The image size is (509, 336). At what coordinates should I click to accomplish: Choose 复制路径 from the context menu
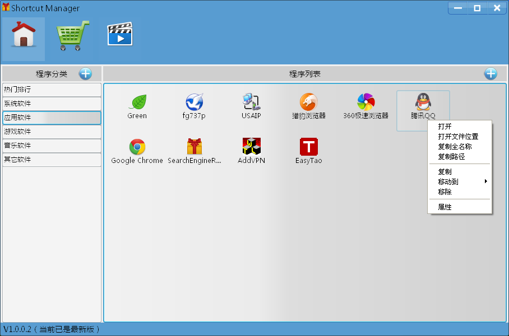tap(460, 156)
